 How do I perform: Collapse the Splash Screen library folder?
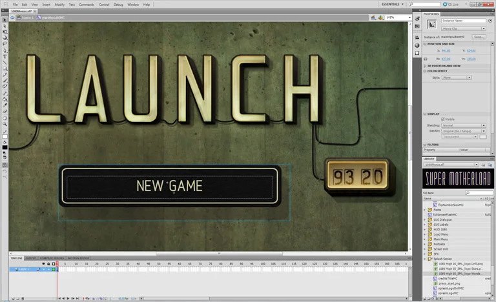[x=425, y=259]
